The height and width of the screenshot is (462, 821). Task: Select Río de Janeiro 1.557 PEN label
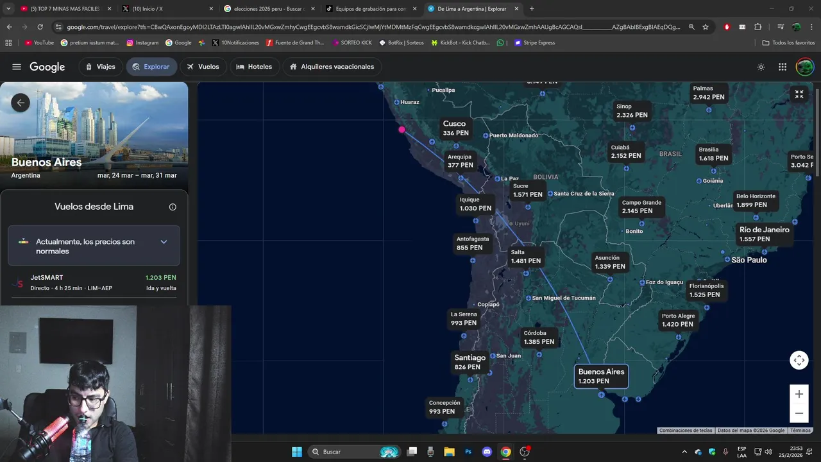764,234
